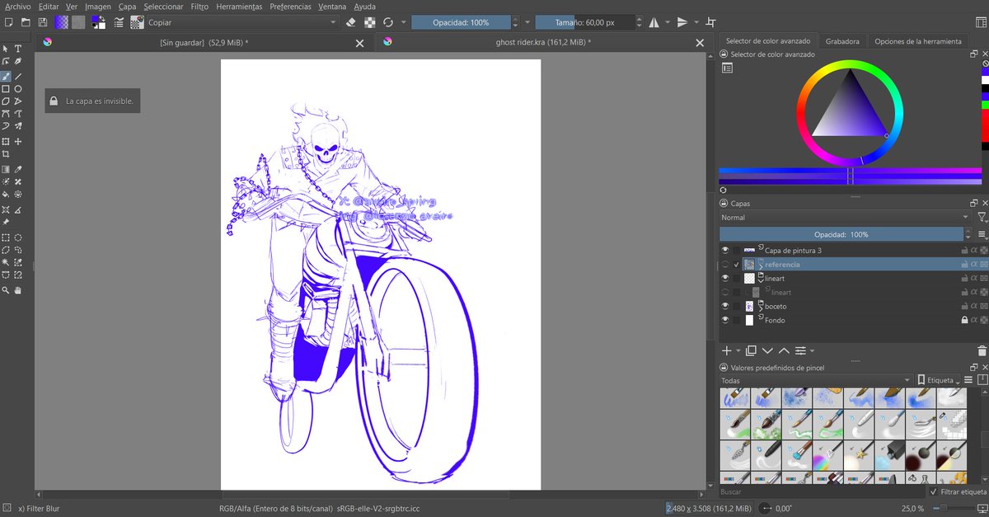The image size is (989, 517).
Task: Open the layer filter funnel menu
Action: 982,218
